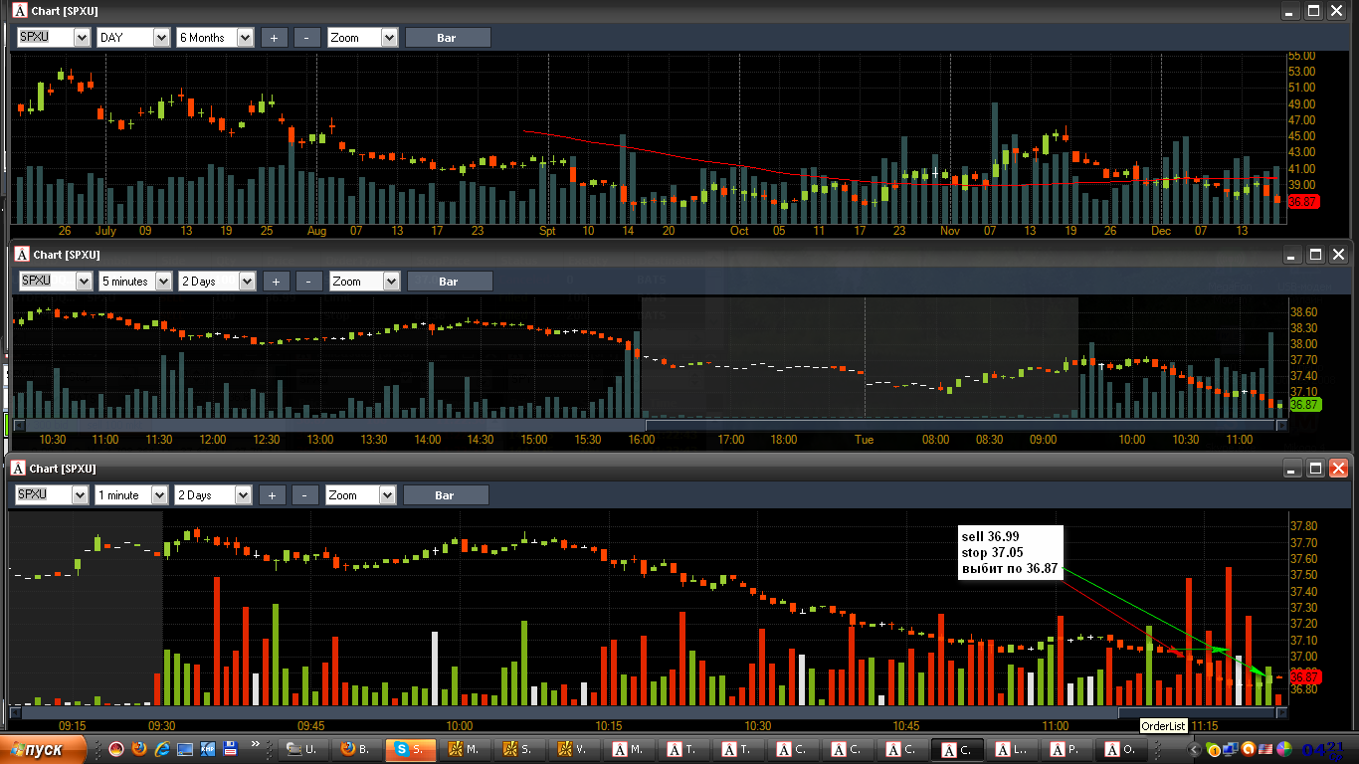Click plus button in 5-minute chart toolbar
The width and height of the screenshot is (1359, 764).
click(277, 282)
